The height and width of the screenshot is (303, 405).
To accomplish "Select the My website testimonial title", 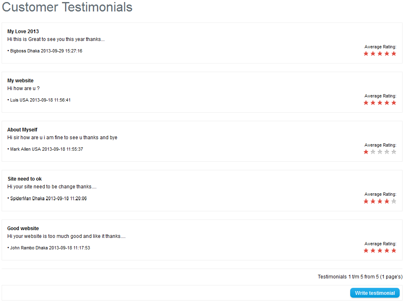I will 20,81.
